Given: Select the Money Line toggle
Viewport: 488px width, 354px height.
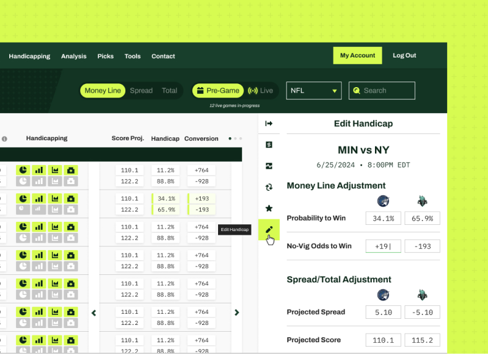Looking at the screenshot, I should tap(103, 91).
